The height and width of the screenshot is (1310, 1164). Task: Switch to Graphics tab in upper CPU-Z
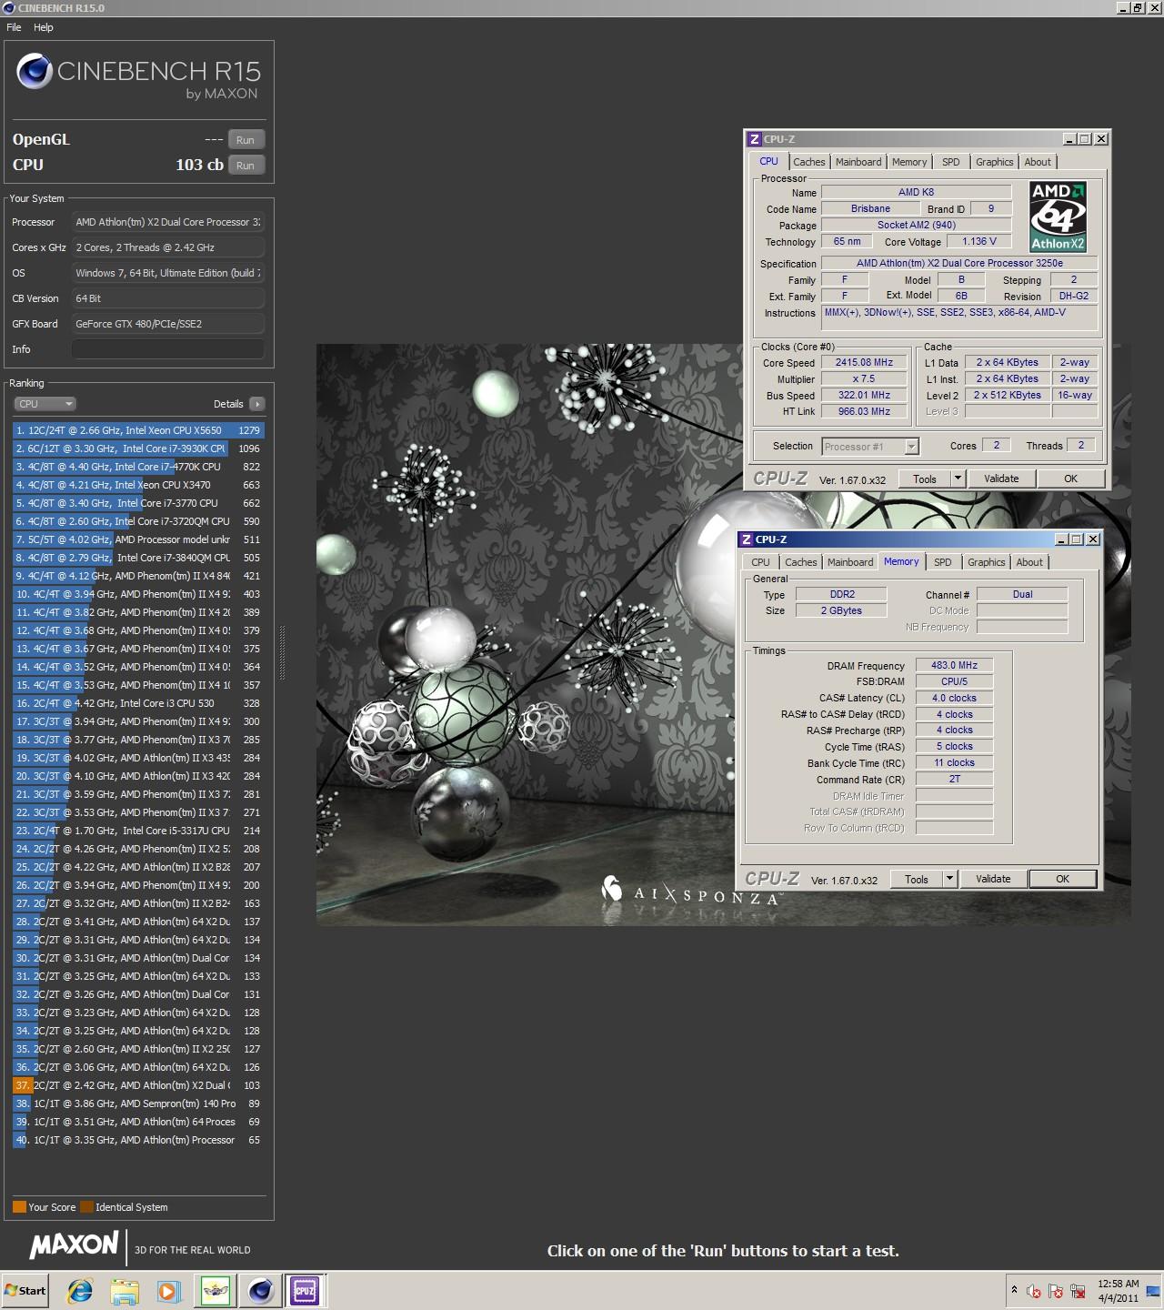coord(995,162)
